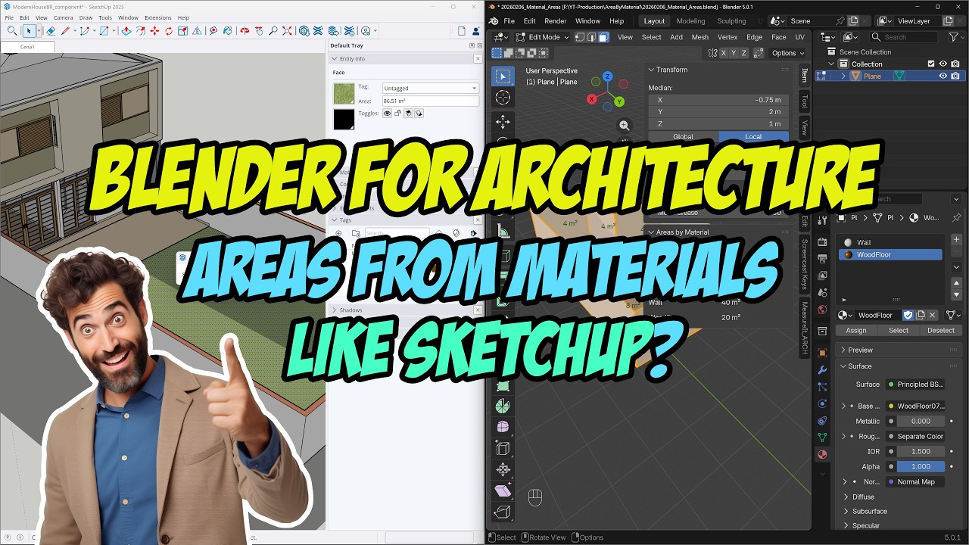This screenshot has width=969, height=545.
Task: Click SketchUp black back material swatch
Action: [x=344, y=120]
